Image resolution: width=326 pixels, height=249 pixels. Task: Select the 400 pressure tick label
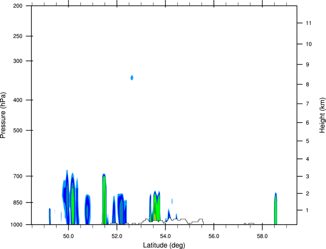tap(18, 100)
